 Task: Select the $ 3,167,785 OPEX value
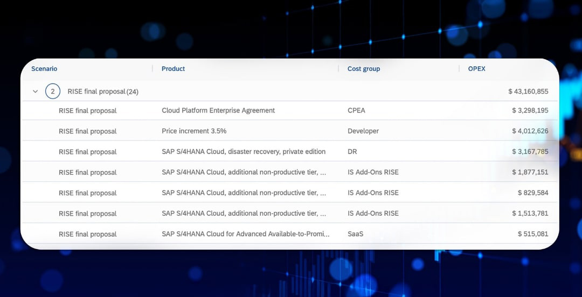(x=530, y=152)
